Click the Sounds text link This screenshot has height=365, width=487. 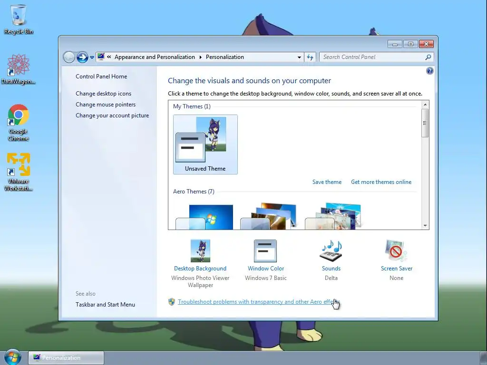point(331,269)
